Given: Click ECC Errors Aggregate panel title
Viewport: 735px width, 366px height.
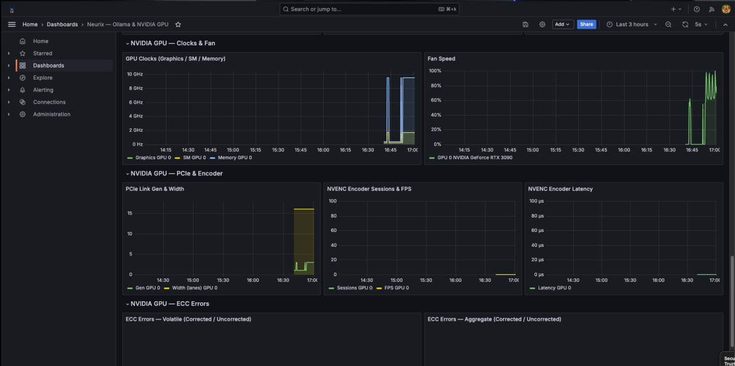Looking at the screenshot, I should click(x=494, y=319).
